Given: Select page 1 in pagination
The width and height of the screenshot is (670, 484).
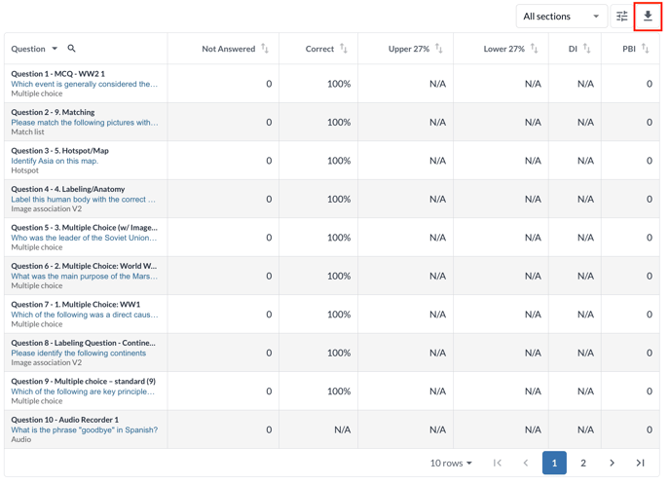Looking at the screenshot, I should [554, 464].
